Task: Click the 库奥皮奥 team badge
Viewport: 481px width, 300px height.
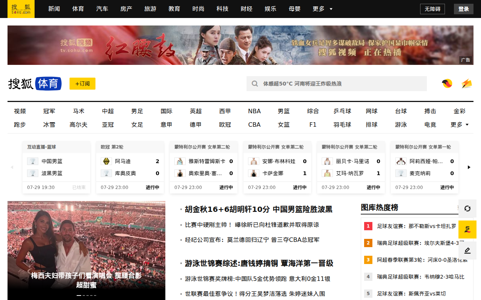Action: [x=106, y=173]
